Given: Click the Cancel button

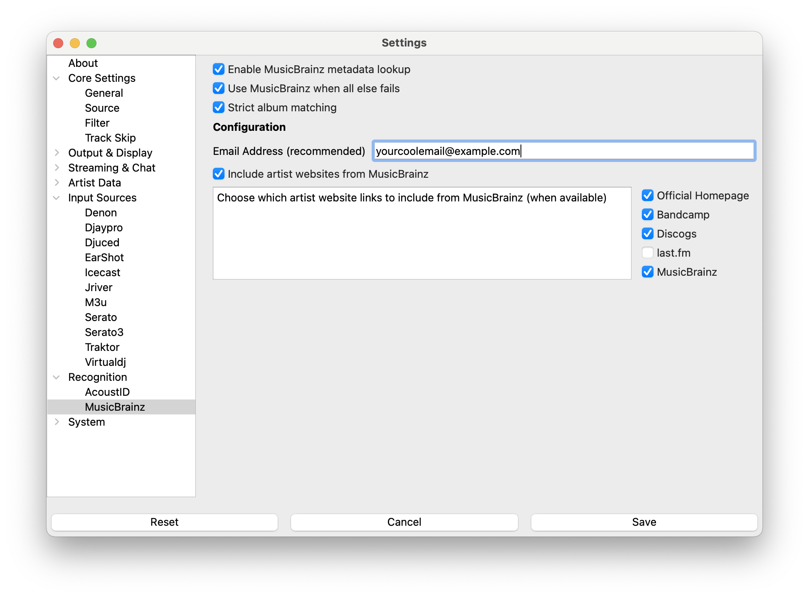Looking at the screenshot, I should tap(404, 522).
